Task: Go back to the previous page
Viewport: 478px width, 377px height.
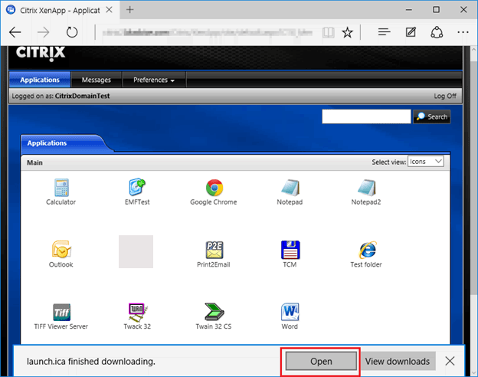Action: click(15, 32)
